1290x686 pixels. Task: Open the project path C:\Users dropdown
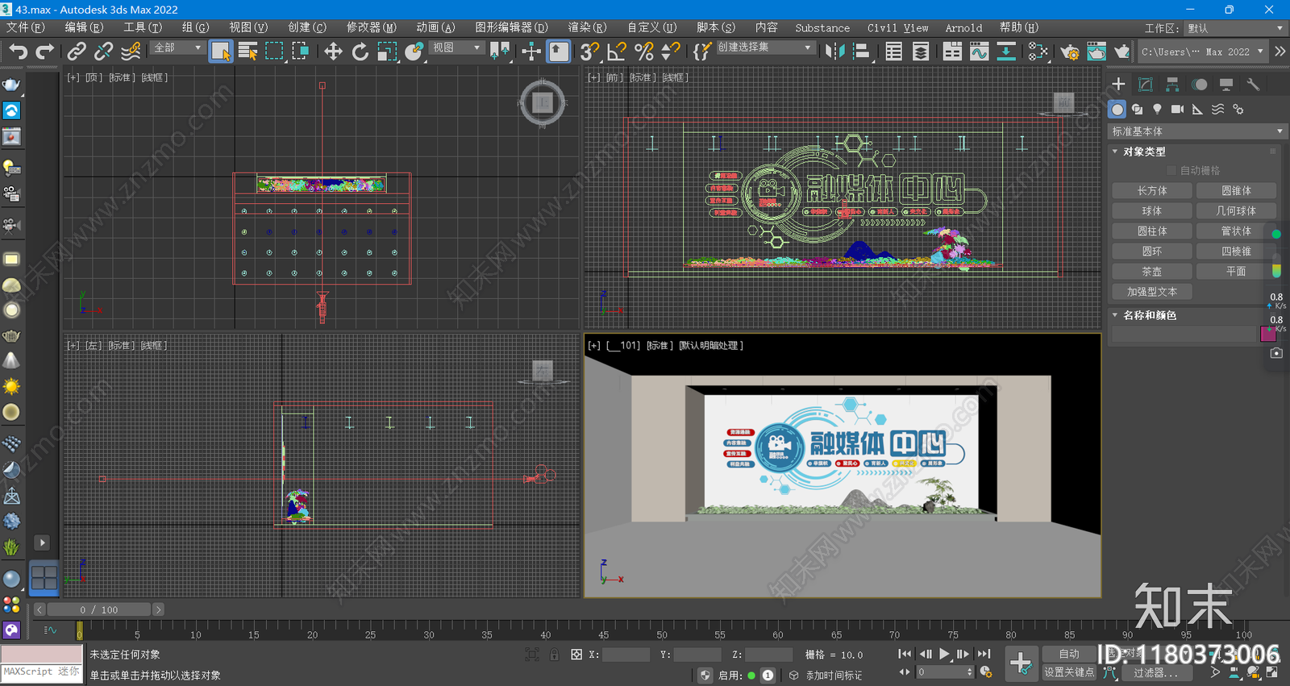[1201, 52]
